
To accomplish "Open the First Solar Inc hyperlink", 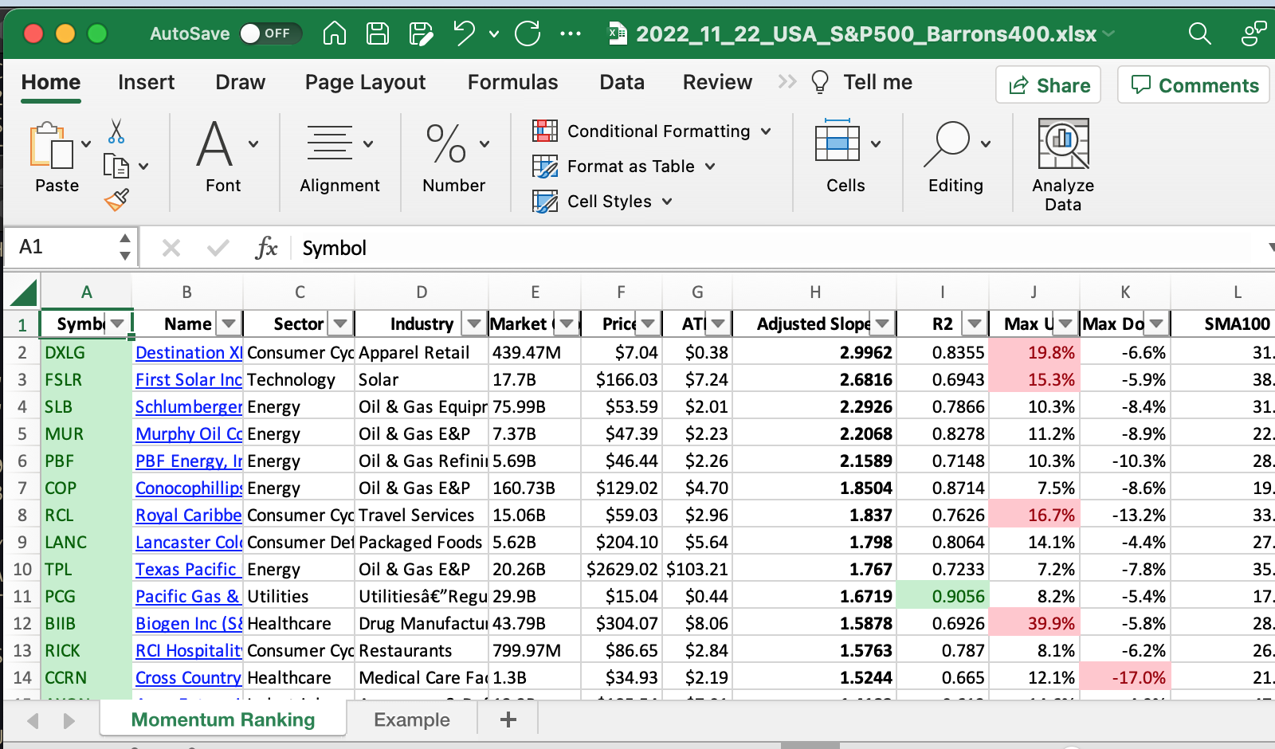I will coord(188,380).
